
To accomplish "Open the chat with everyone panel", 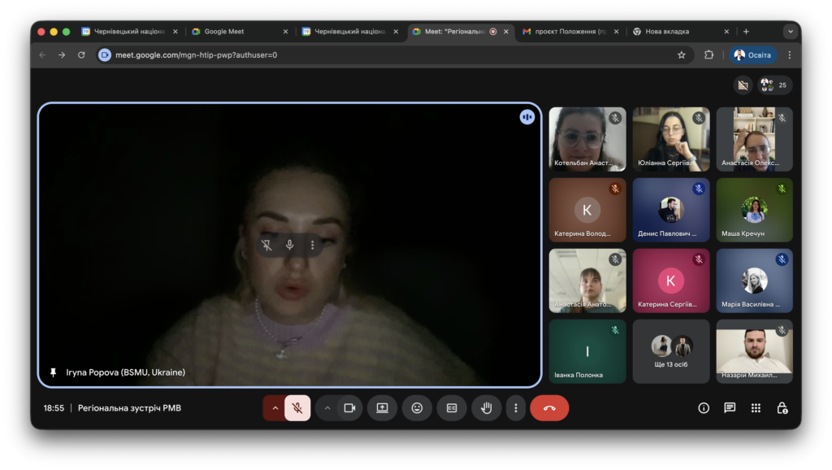I will (x=730, y=408).
